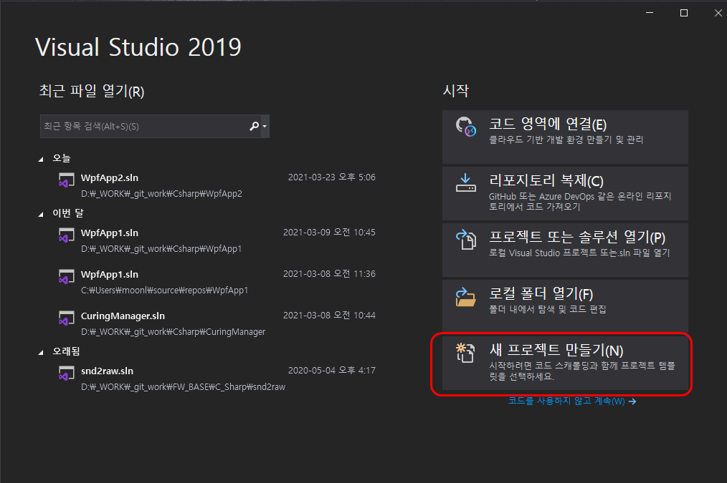The height and width of the screenshot is (483, 727).
Task: Click the path ending in Csharp\CuringManager
Action: [x=173, y=332]
